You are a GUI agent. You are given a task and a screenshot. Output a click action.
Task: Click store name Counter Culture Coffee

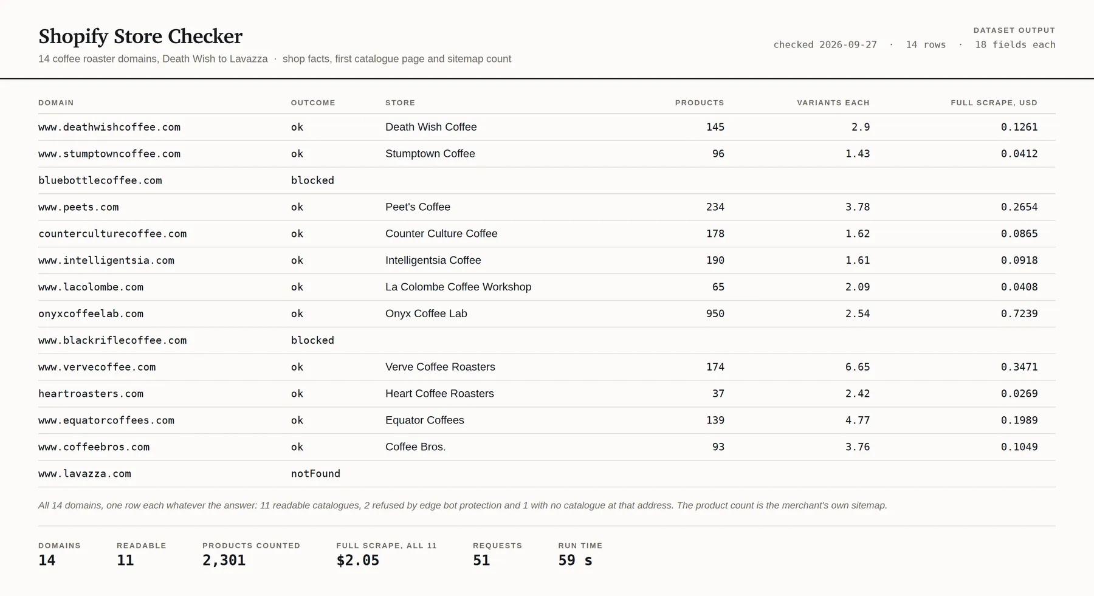441,234
